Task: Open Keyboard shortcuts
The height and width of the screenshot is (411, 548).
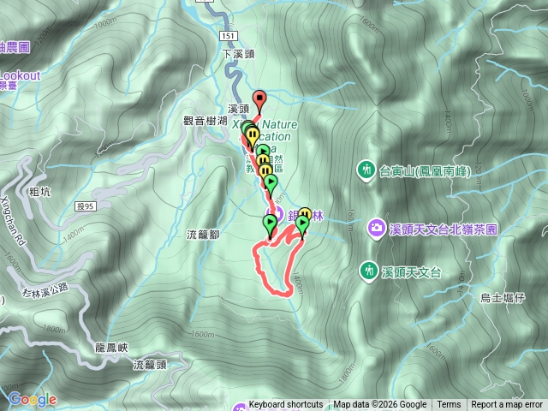Action: point(286,404)
